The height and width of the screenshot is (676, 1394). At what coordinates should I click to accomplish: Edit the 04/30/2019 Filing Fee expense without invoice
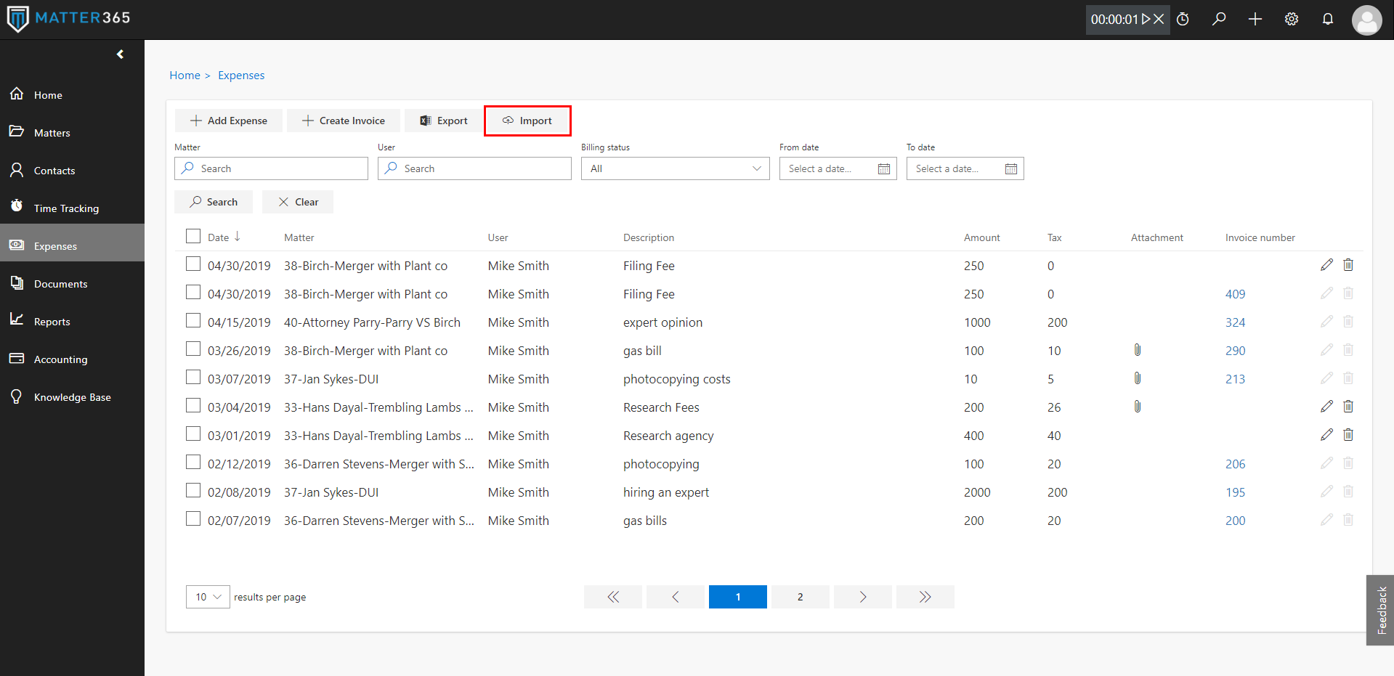click(x=1326, y=265)
